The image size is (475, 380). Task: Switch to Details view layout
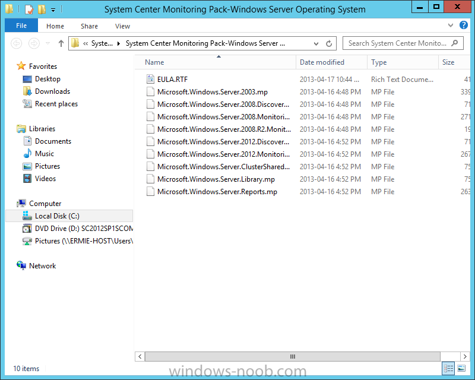point(448,369)
